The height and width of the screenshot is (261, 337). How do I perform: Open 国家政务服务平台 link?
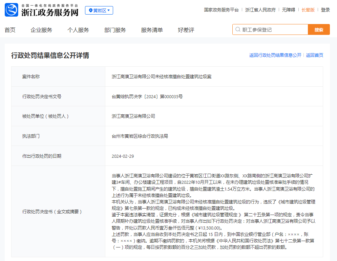click(222, 10)
